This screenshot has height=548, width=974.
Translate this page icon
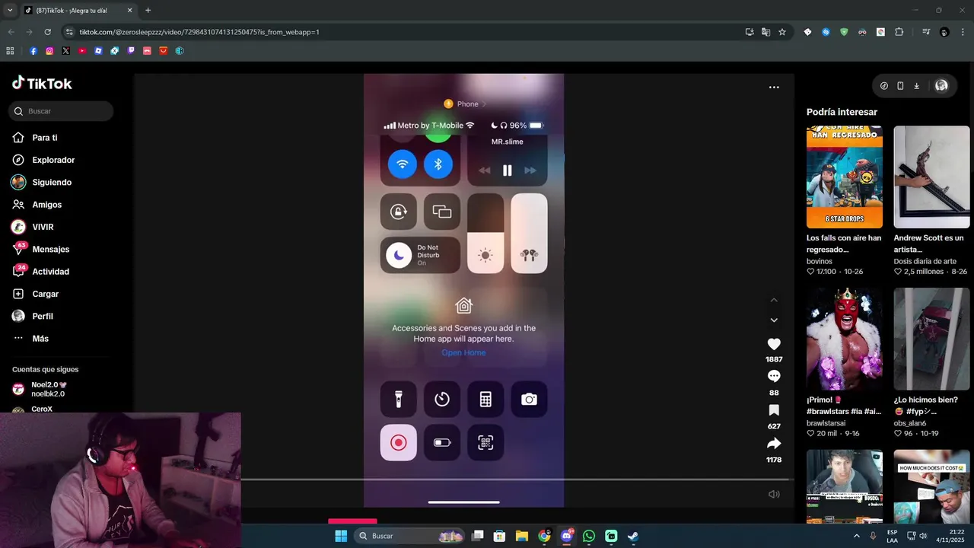click(x=766, y=32)
